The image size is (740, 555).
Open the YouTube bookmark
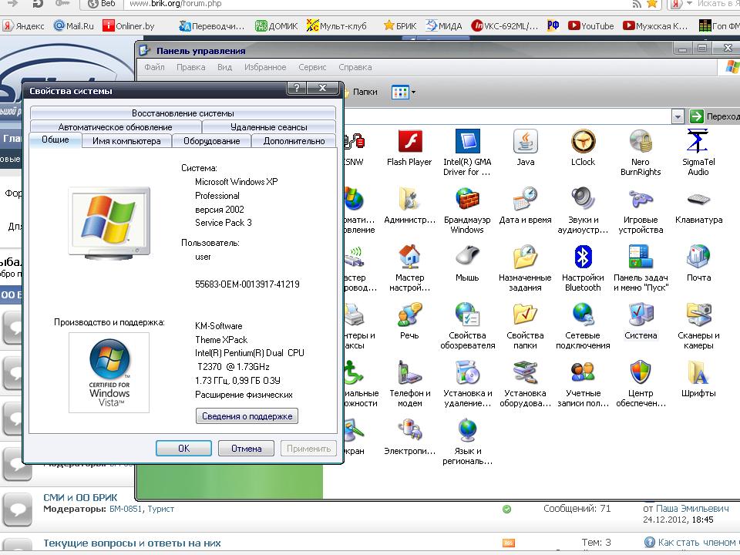(x=591, y=26)
